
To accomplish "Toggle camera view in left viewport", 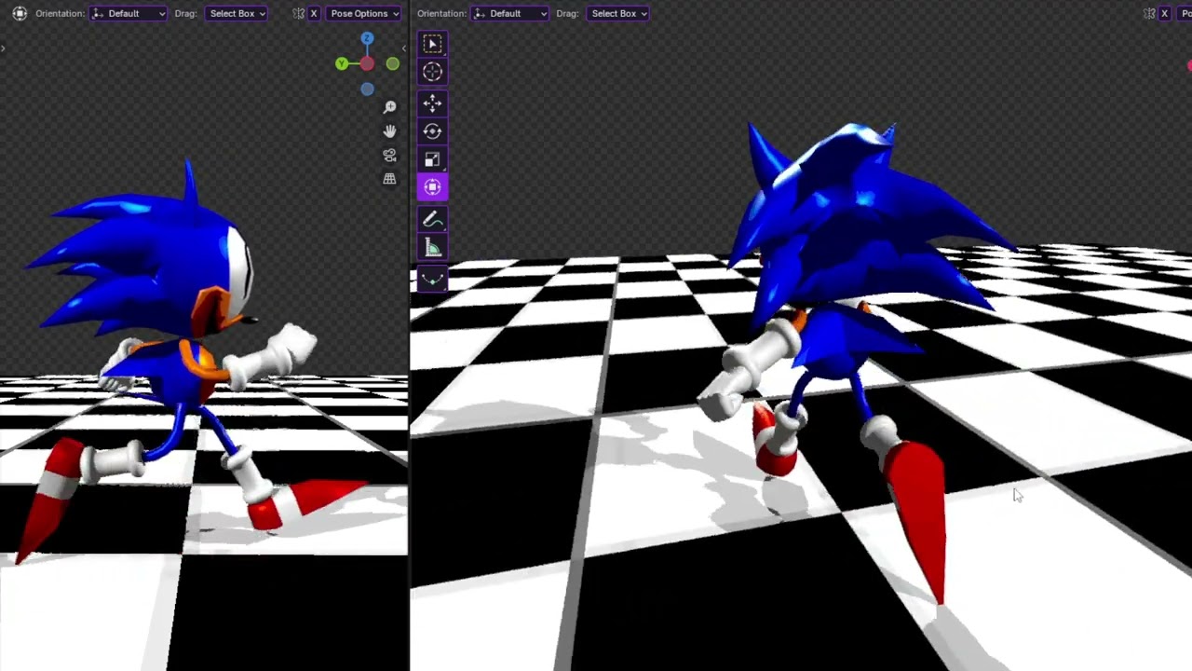I will pyautogui.click(x=389, y=156).
